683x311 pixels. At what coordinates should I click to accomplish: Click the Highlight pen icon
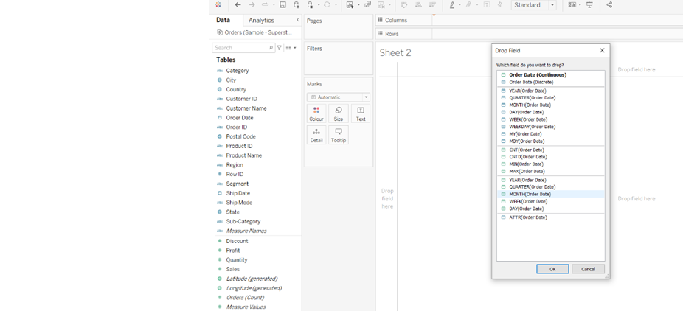click(452, 4)
